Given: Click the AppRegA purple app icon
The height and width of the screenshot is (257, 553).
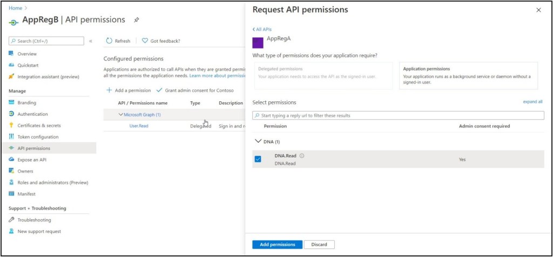Looking at the screenshot, I should click(258, 43).
